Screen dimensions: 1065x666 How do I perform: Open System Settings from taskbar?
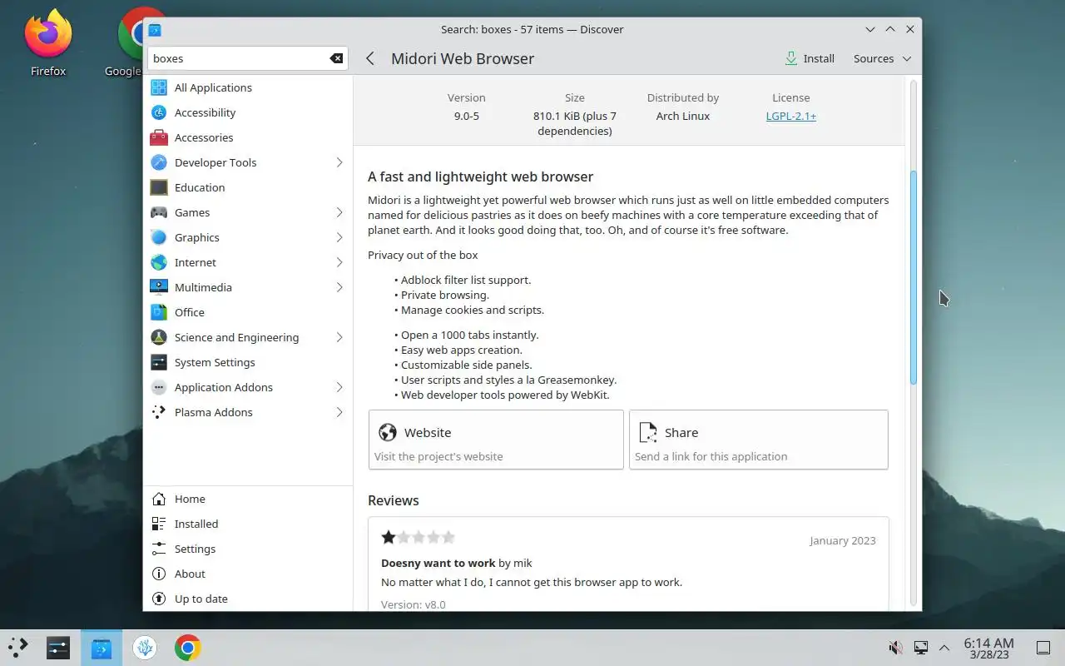click(58, 648)
